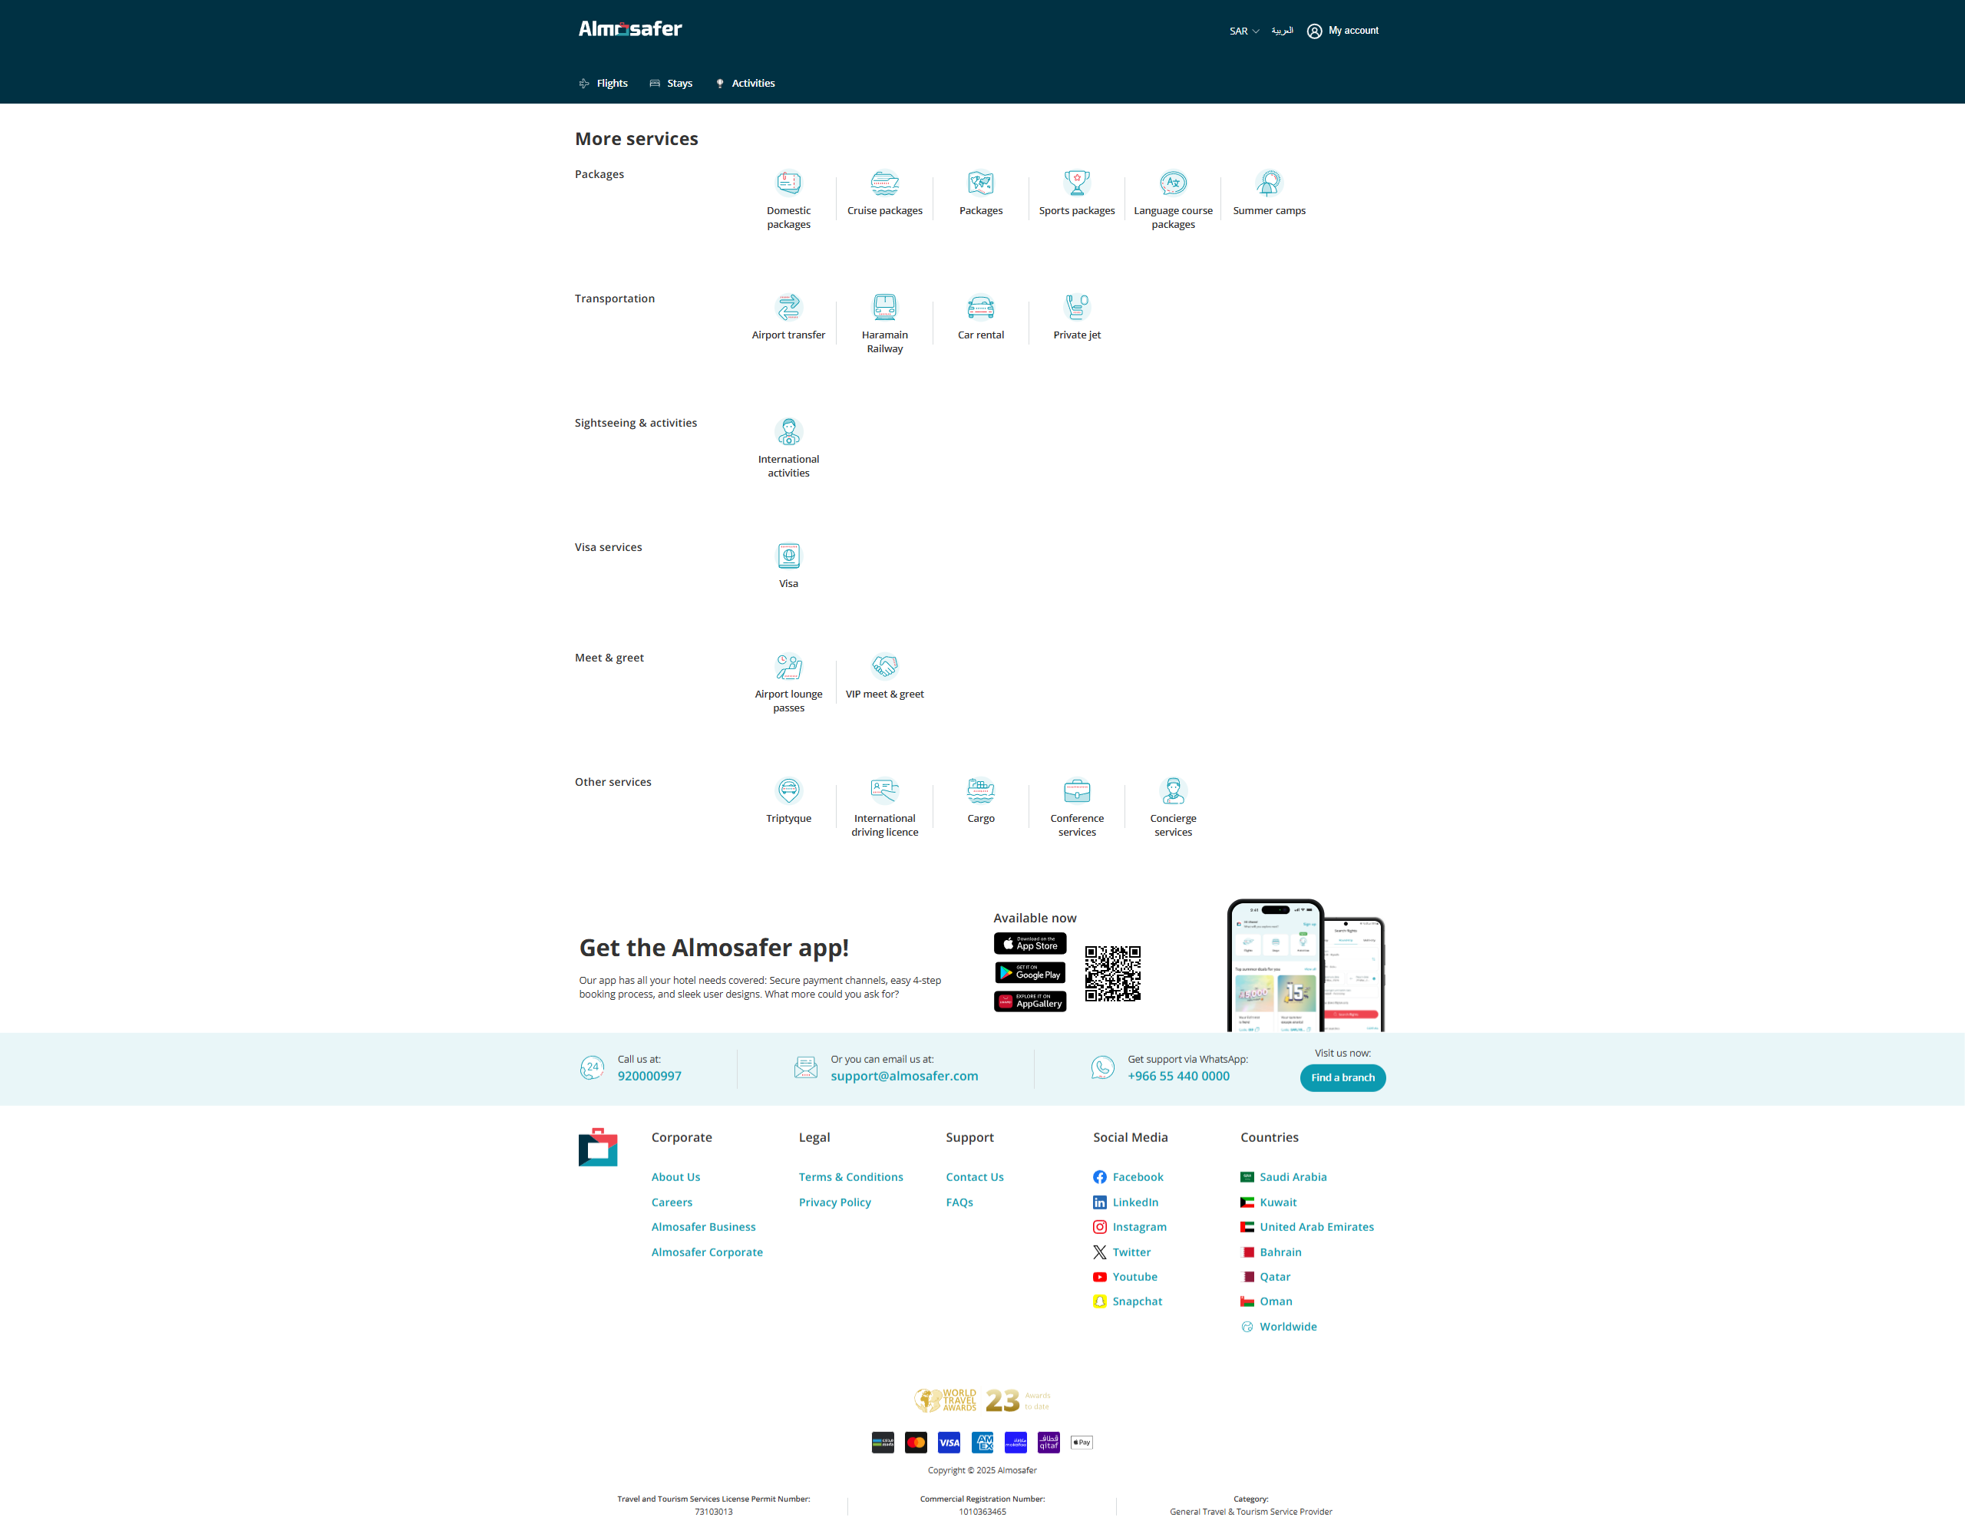This screenshot has width=1965, height=1534.
Task: Open the Visa passport icon
Action: (x=788, y=556)
